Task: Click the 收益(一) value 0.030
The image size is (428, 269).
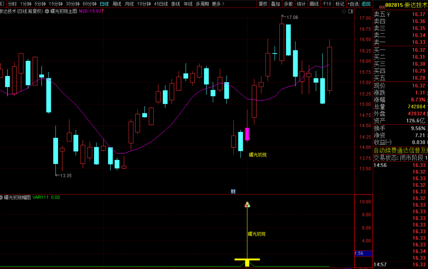Action: (419, 142)
